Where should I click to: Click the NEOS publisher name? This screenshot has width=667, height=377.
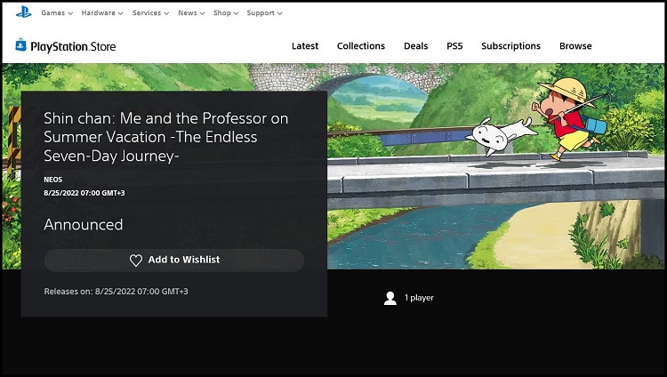pyautogui.click(x=53, y=180)
